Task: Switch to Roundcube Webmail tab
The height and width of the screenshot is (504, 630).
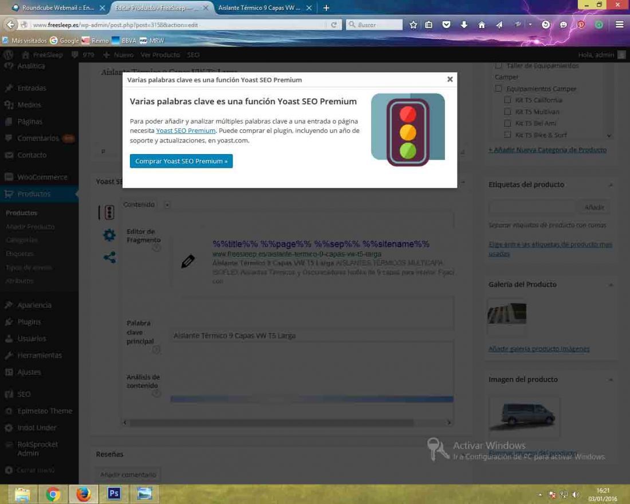Action: tap(58, 7)
